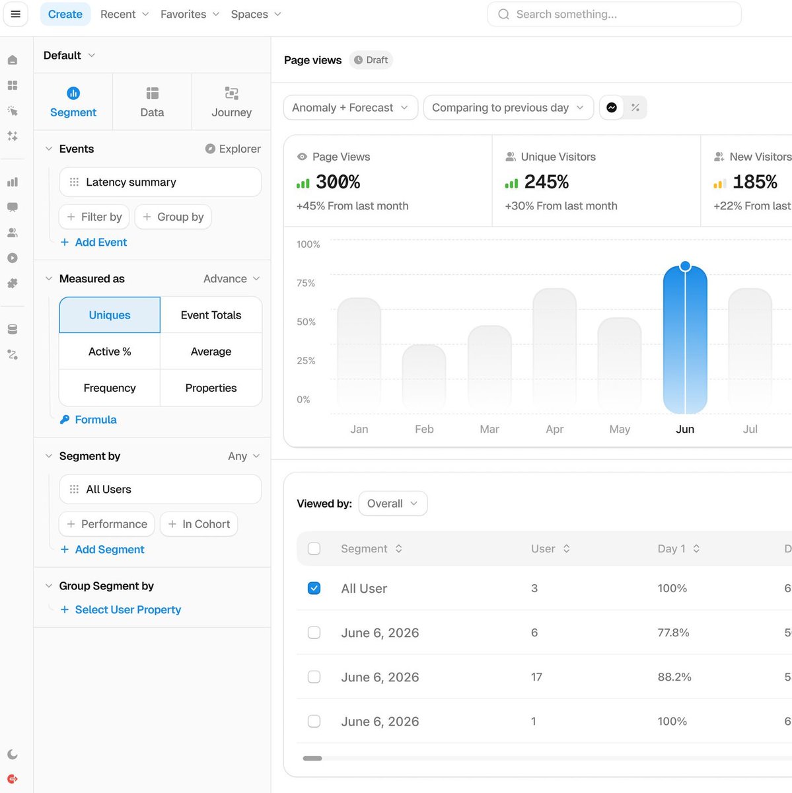792x793 pixels.
Task: Open the chat bubble icon in sidebar
Action: (x=13, y=207)
